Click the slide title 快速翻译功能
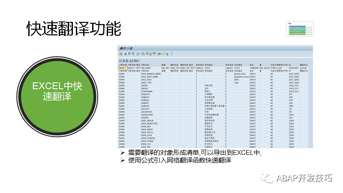The width and height of the screenshot is (343, 193). point(74,29)
